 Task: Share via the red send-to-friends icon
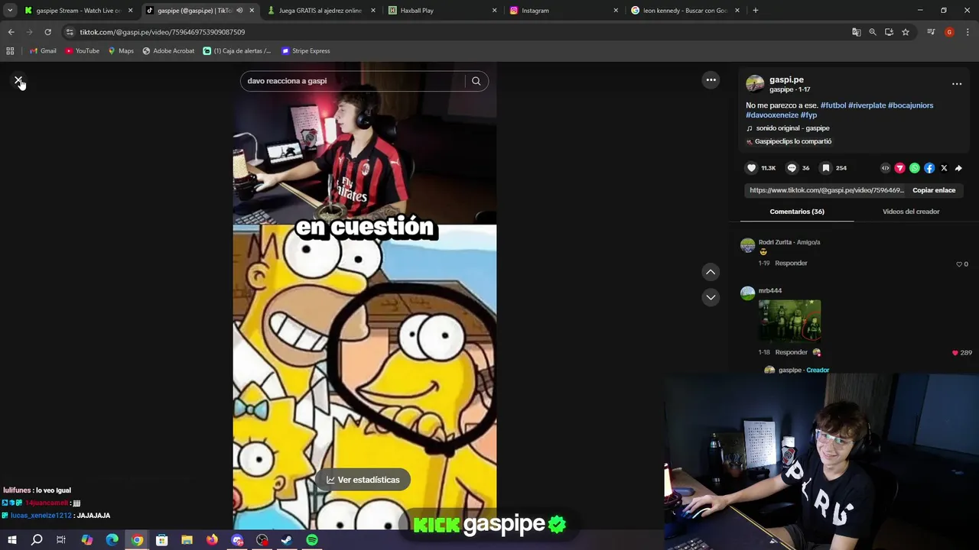tap(899, 168)
